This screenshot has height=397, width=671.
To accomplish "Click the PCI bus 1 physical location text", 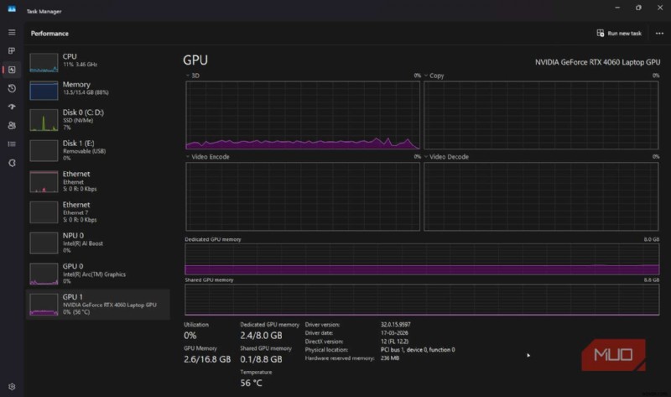I will point(418,349).
